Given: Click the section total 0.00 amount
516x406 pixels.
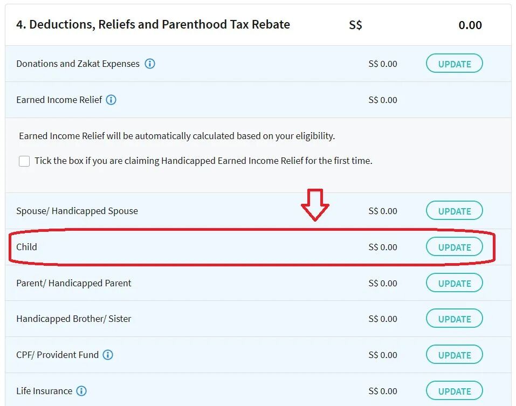Looking at the screenshot, I should pos(470,25).
